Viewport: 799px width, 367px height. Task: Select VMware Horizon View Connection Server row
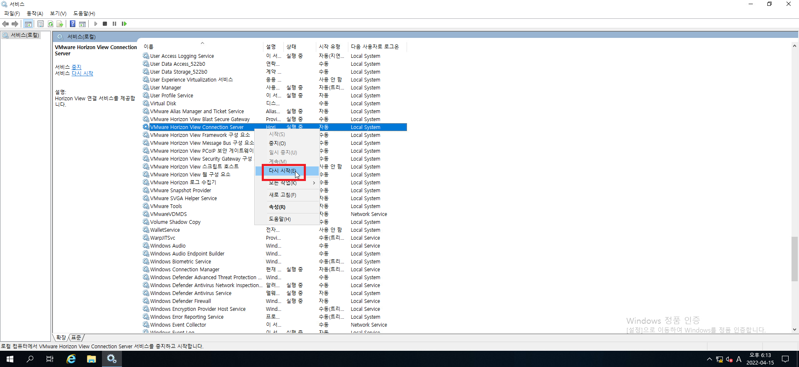coord(274,127)
